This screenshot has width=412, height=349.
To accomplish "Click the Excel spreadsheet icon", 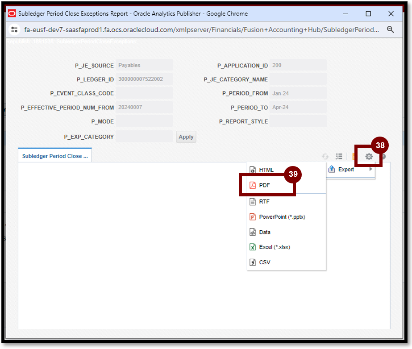I will tap(253, 247).
